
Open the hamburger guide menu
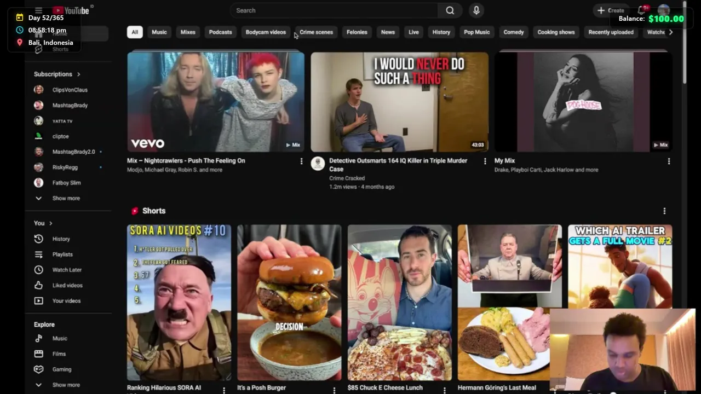coord(38,10)
